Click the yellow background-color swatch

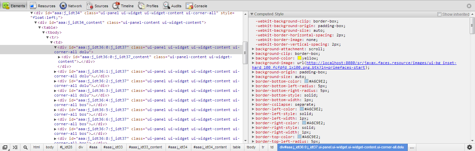point(300,58)
